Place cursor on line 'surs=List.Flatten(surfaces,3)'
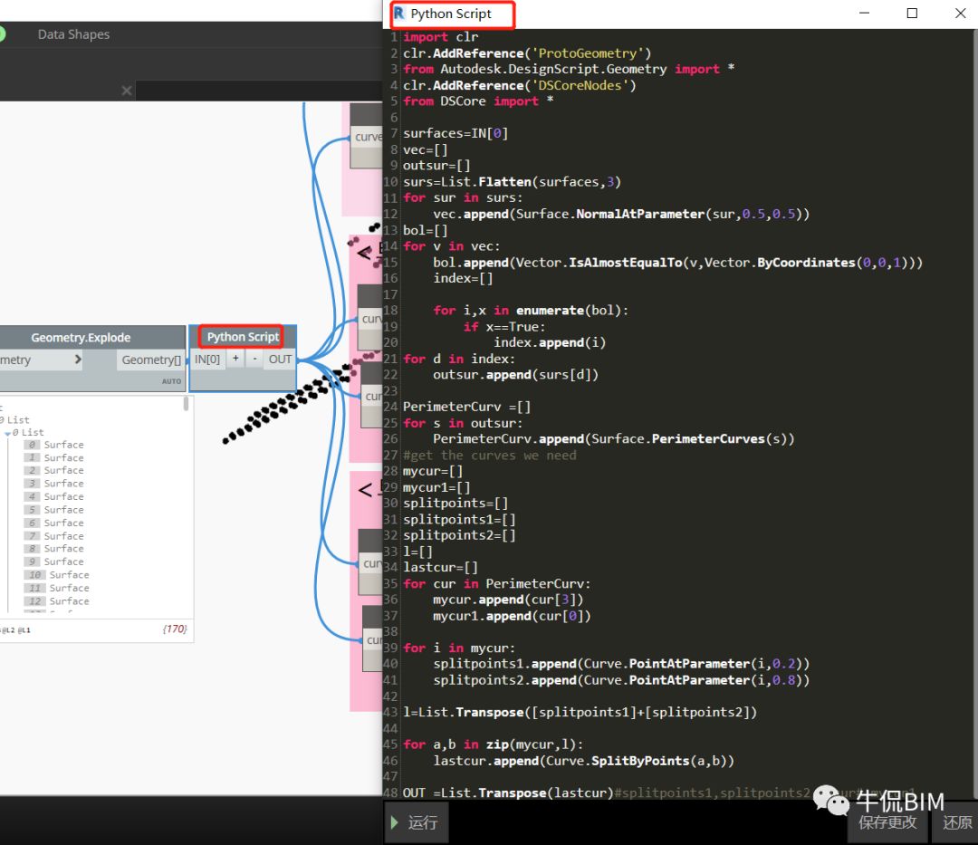The image size is (978, 845). coord(512,181)
